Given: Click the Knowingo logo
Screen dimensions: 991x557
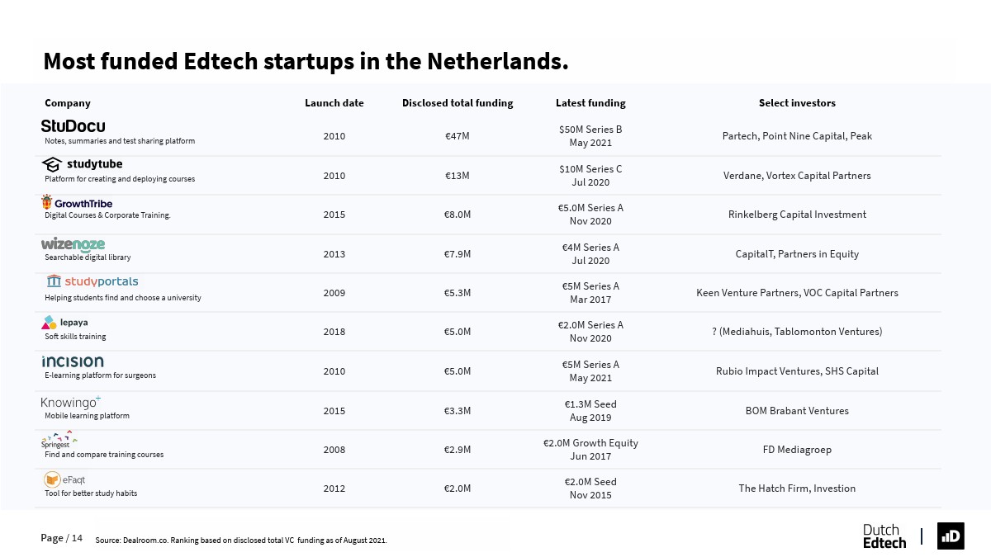Looking at the screenshot, I should pyautogui.click(x=70, y=402).
